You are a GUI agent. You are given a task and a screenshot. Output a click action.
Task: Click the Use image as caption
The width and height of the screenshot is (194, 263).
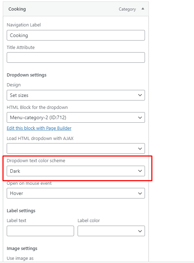tap(20, 258)
